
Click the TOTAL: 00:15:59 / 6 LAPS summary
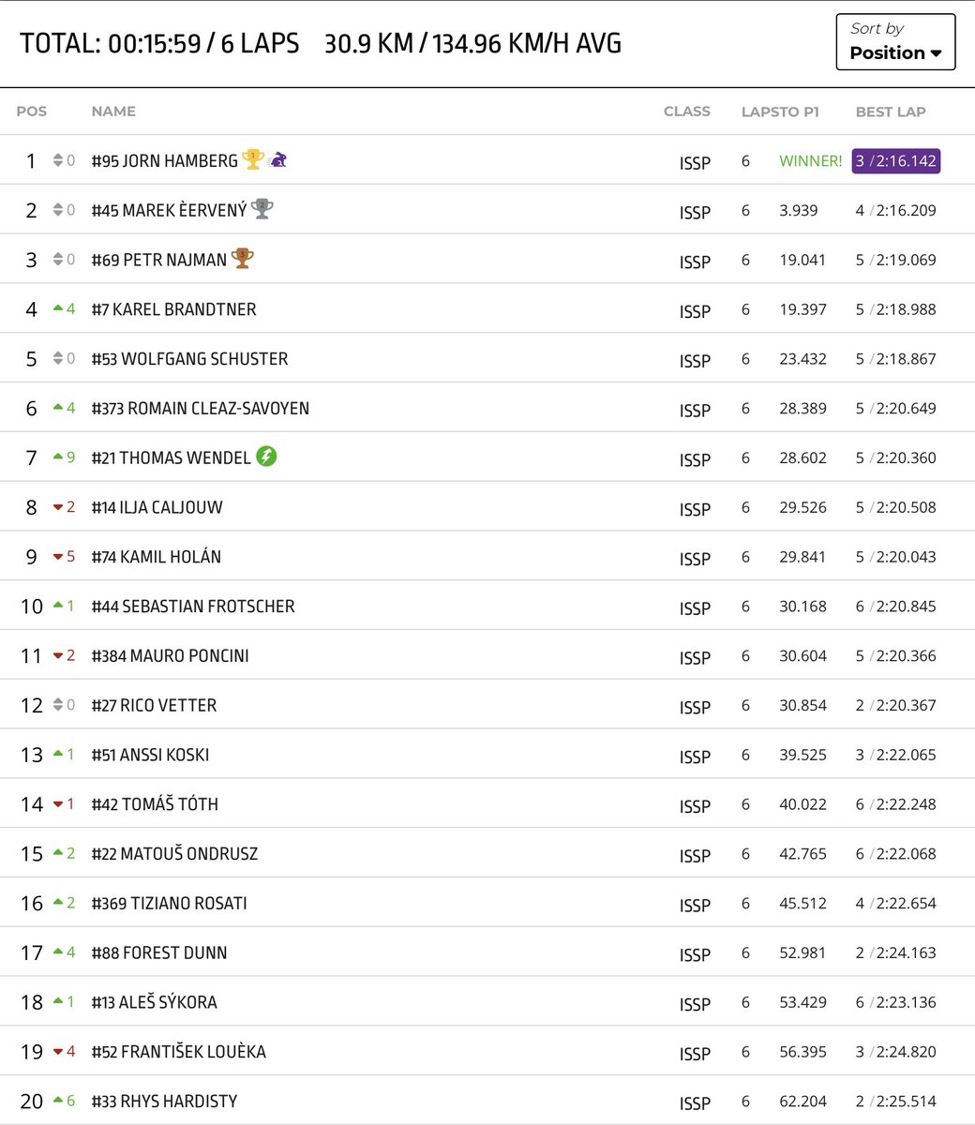(159, 43)
